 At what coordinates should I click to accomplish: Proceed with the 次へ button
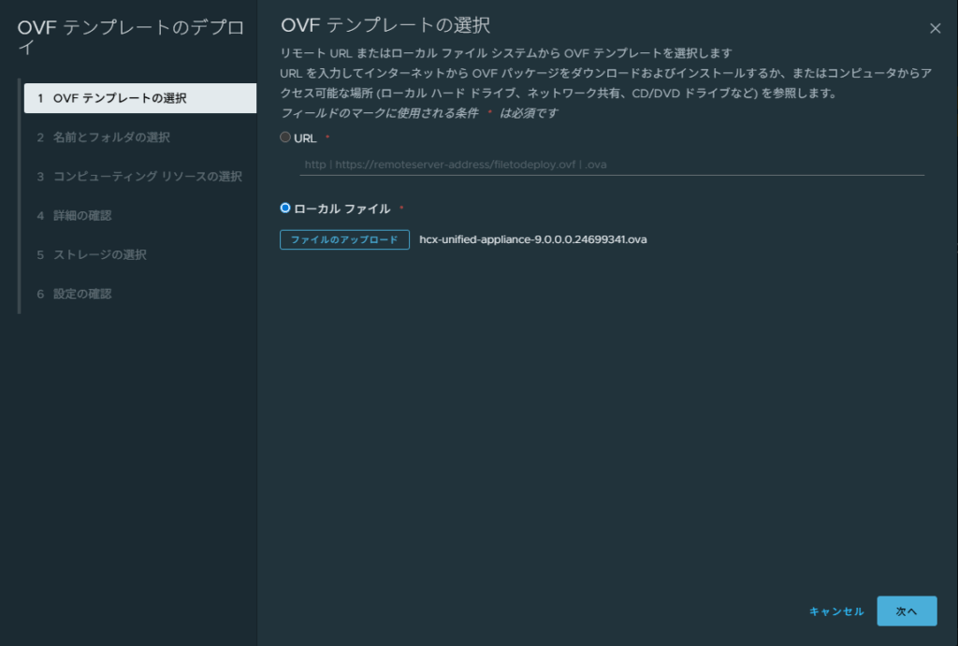click(906, 611)
